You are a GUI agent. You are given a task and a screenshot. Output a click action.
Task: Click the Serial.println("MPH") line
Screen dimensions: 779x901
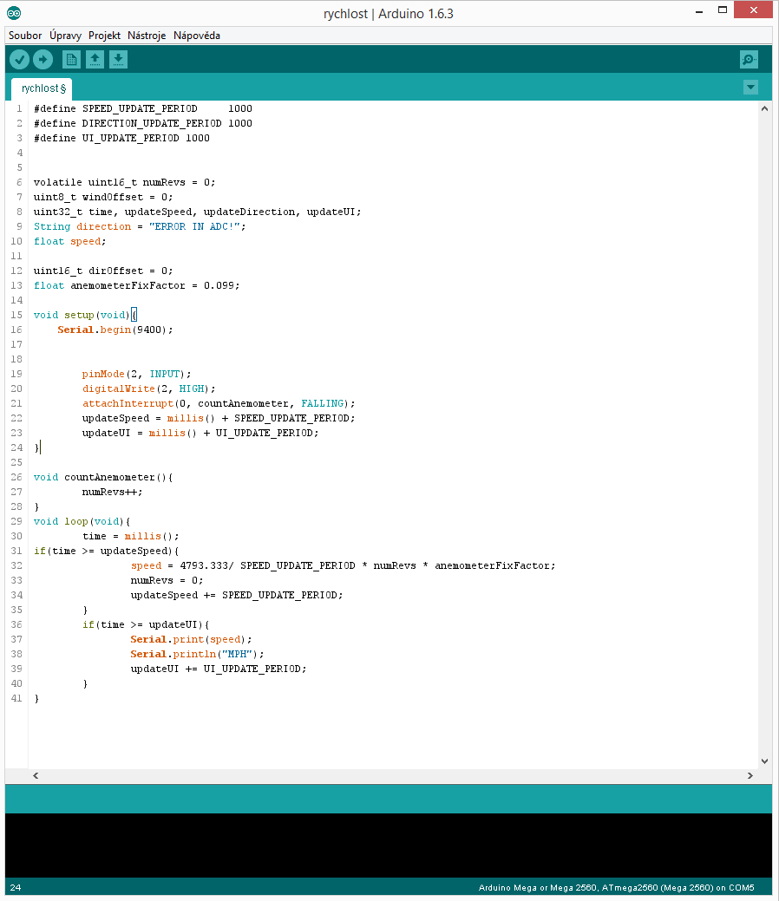(x=197, y=655)
